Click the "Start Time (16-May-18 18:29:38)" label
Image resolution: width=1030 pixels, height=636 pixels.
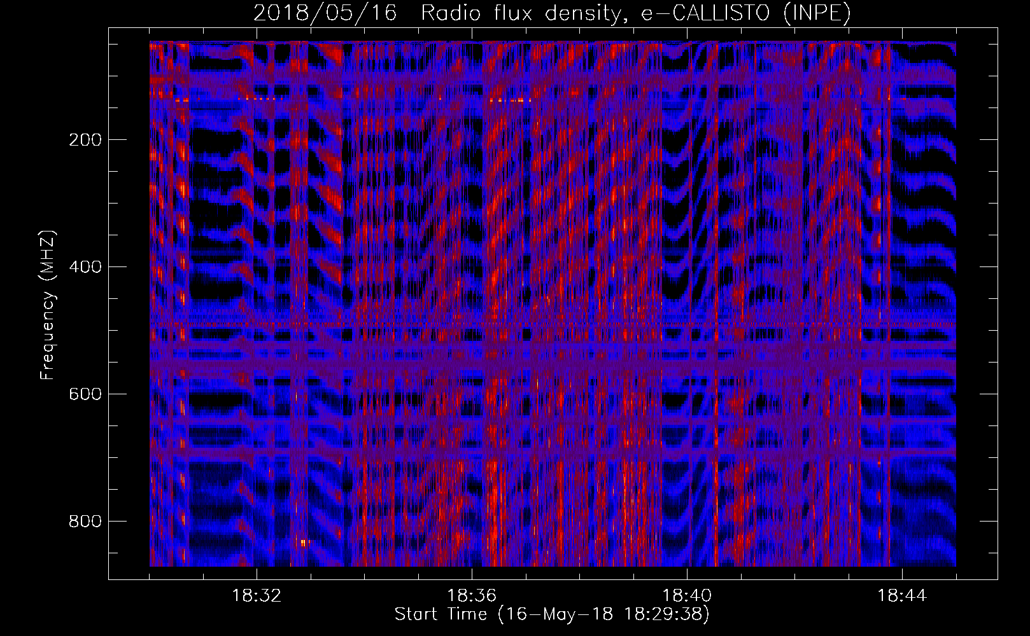tap(552, 614)
